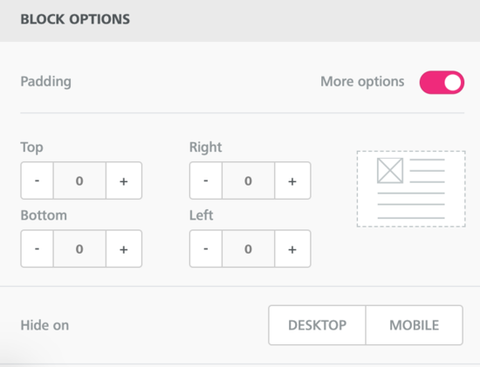Click the dashed block layout preview
Image resolution: width=480 pixels, height=367 pixels.
[411, 188]
